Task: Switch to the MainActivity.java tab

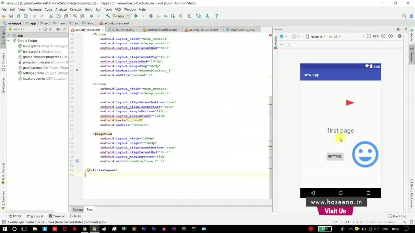Action: tap(242, 29)
